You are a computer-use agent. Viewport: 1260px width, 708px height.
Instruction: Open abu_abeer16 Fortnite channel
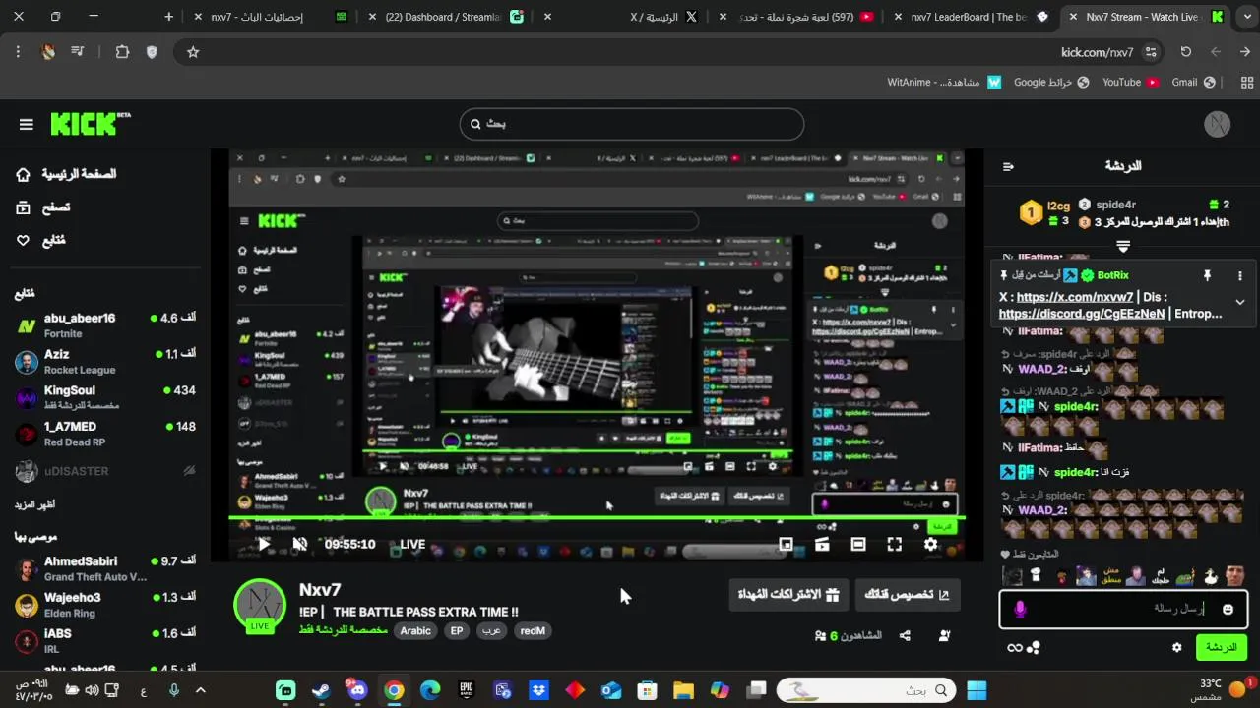104,325
